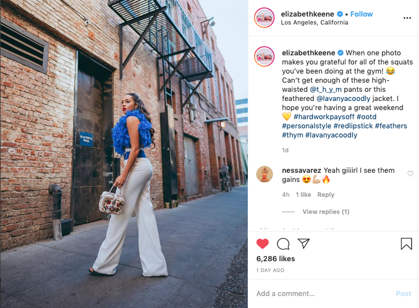
Task: Focus the Add a comment field
Action: click(323, 294)
